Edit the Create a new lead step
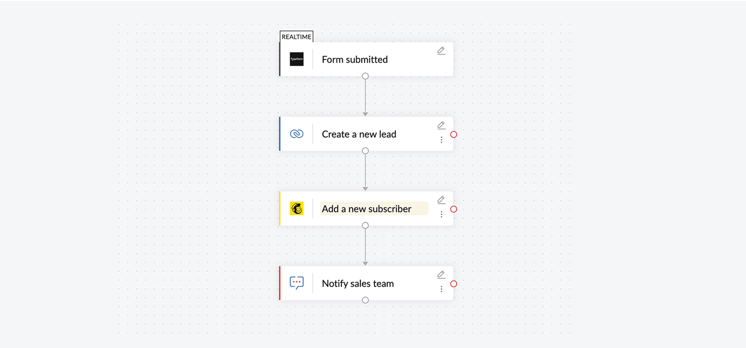Viewport: 746px width, 348px height. (x=441, y=125)
